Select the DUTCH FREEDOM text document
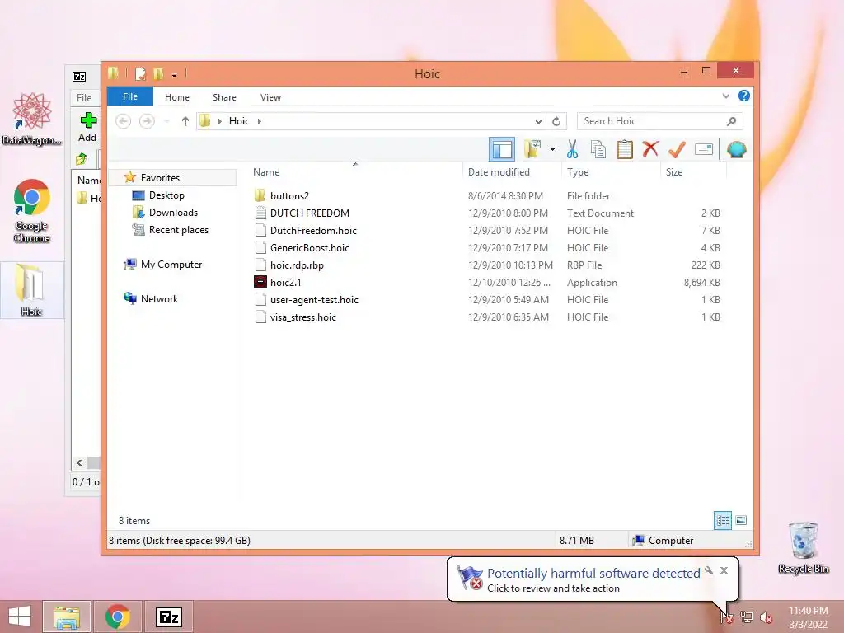 (x=310, y=213)
